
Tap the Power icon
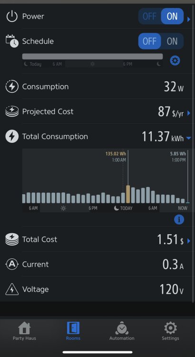pos(12,16)
